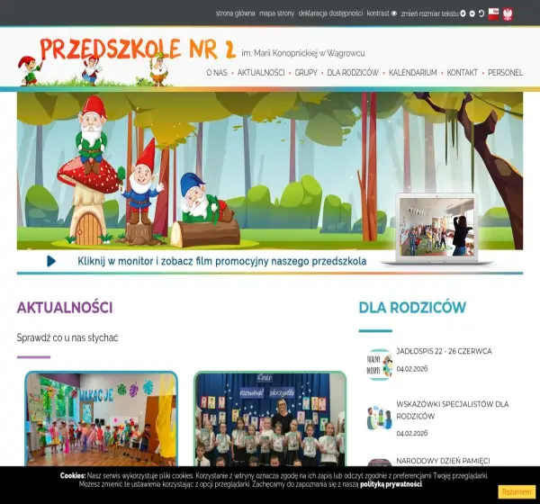Open JADŁOSPIS 22 - 26 CZERWCA article
540x504 pixels.
(x=444, y=351)
